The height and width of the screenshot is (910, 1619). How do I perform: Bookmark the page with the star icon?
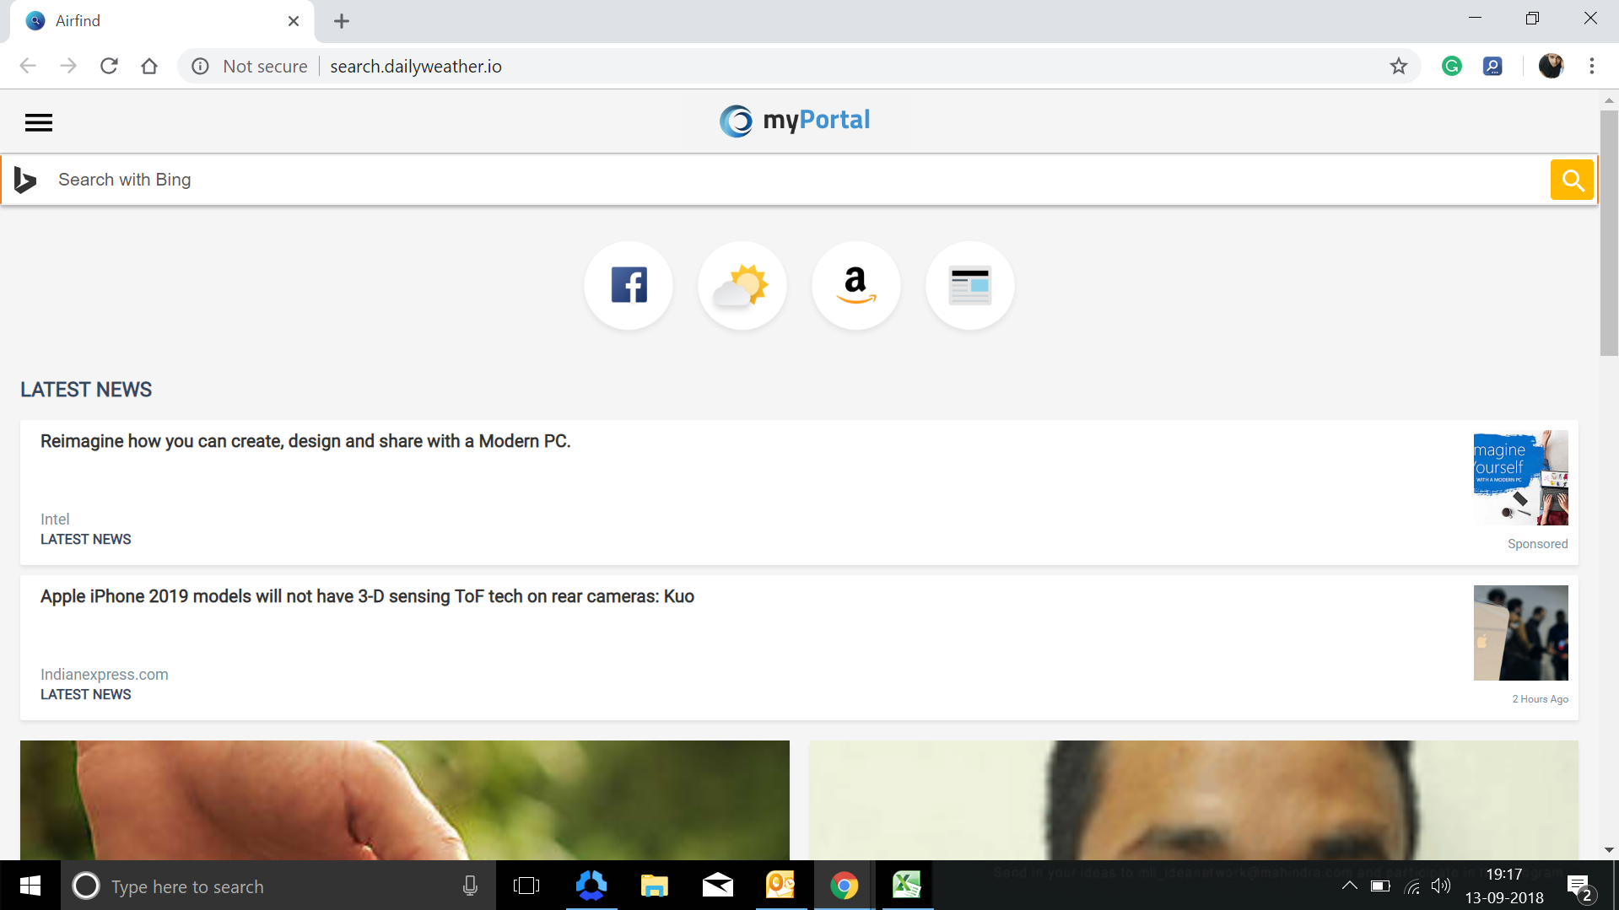tap(1399, 66)
